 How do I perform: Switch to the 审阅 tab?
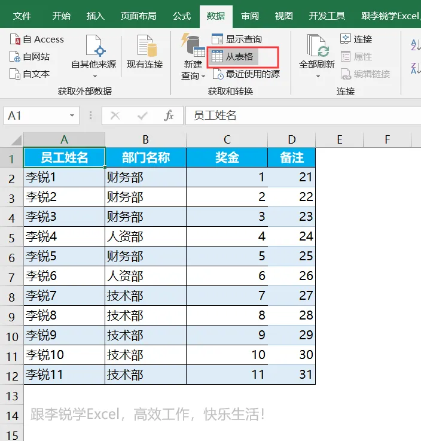[x=250, y=16]
